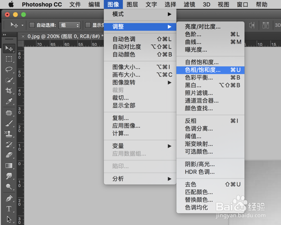Viewport: 281px width, 225px height.
Task: Choose 渐变映射 adjustment
Action: click(x=210, y=144)
